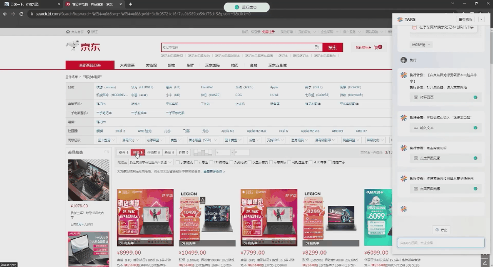Click the ThinkPad brand filter link
Image resolution: width=493 pixels, height=267 pixels.
pyautogui.click(x=207, y=87)
